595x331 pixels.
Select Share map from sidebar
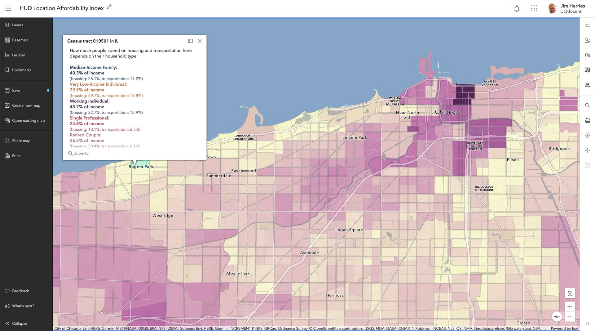coord(21,141)
